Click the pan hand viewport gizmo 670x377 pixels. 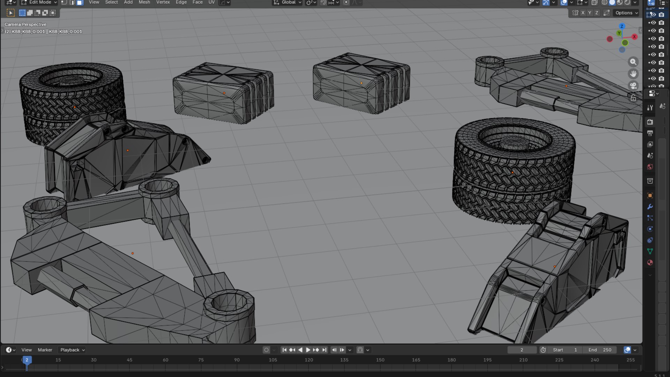[x=633, y=74]
